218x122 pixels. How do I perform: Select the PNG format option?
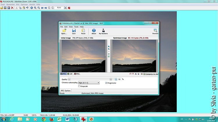(77, 74)
